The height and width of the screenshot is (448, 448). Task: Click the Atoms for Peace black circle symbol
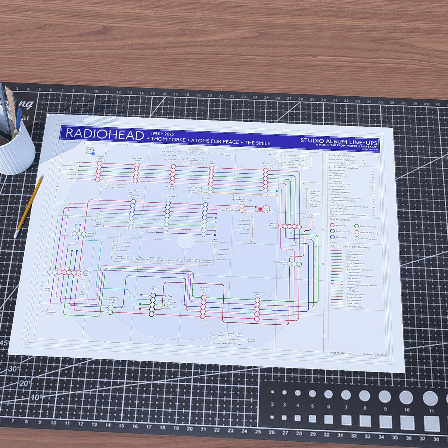click(x=332, y=231)
